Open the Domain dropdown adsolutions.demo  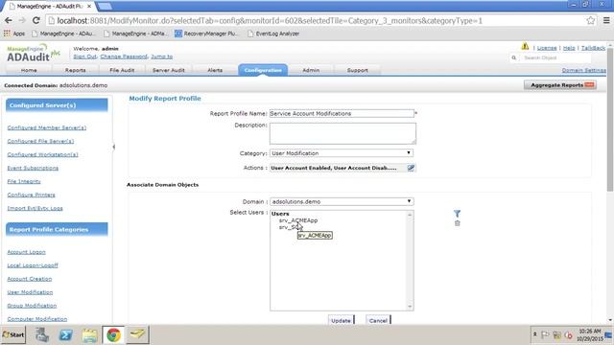342,201
